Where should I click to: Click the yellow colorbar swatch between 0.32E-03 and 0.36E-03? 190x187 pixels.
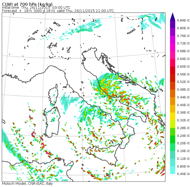point(172,116)
